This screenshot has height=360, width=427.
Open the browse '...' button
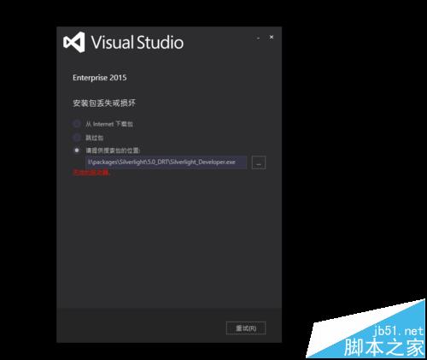[259, 162]
